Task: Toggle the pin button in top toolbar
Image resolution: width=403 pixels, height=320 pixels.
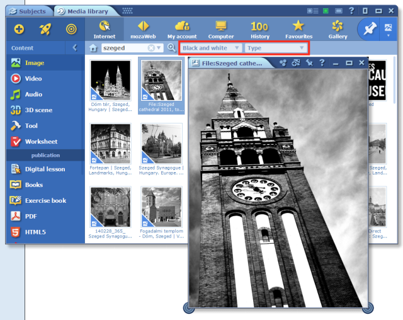Action: (369, 29)
